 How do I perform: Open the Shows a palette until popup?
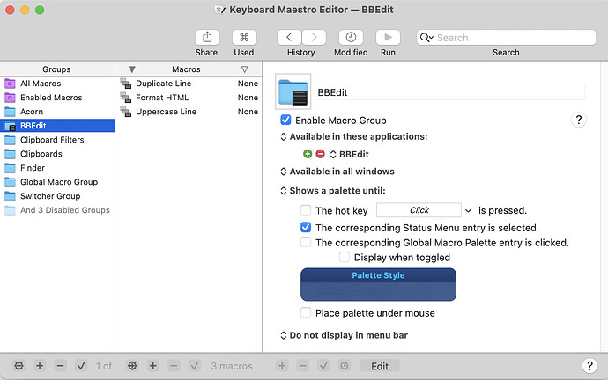(333, 190)
